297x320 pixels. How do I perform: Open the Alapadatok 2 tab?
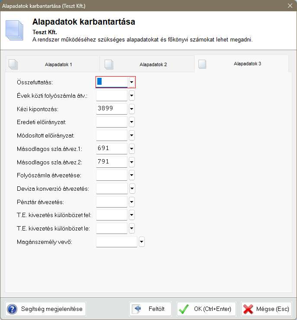tap(147, 64)
